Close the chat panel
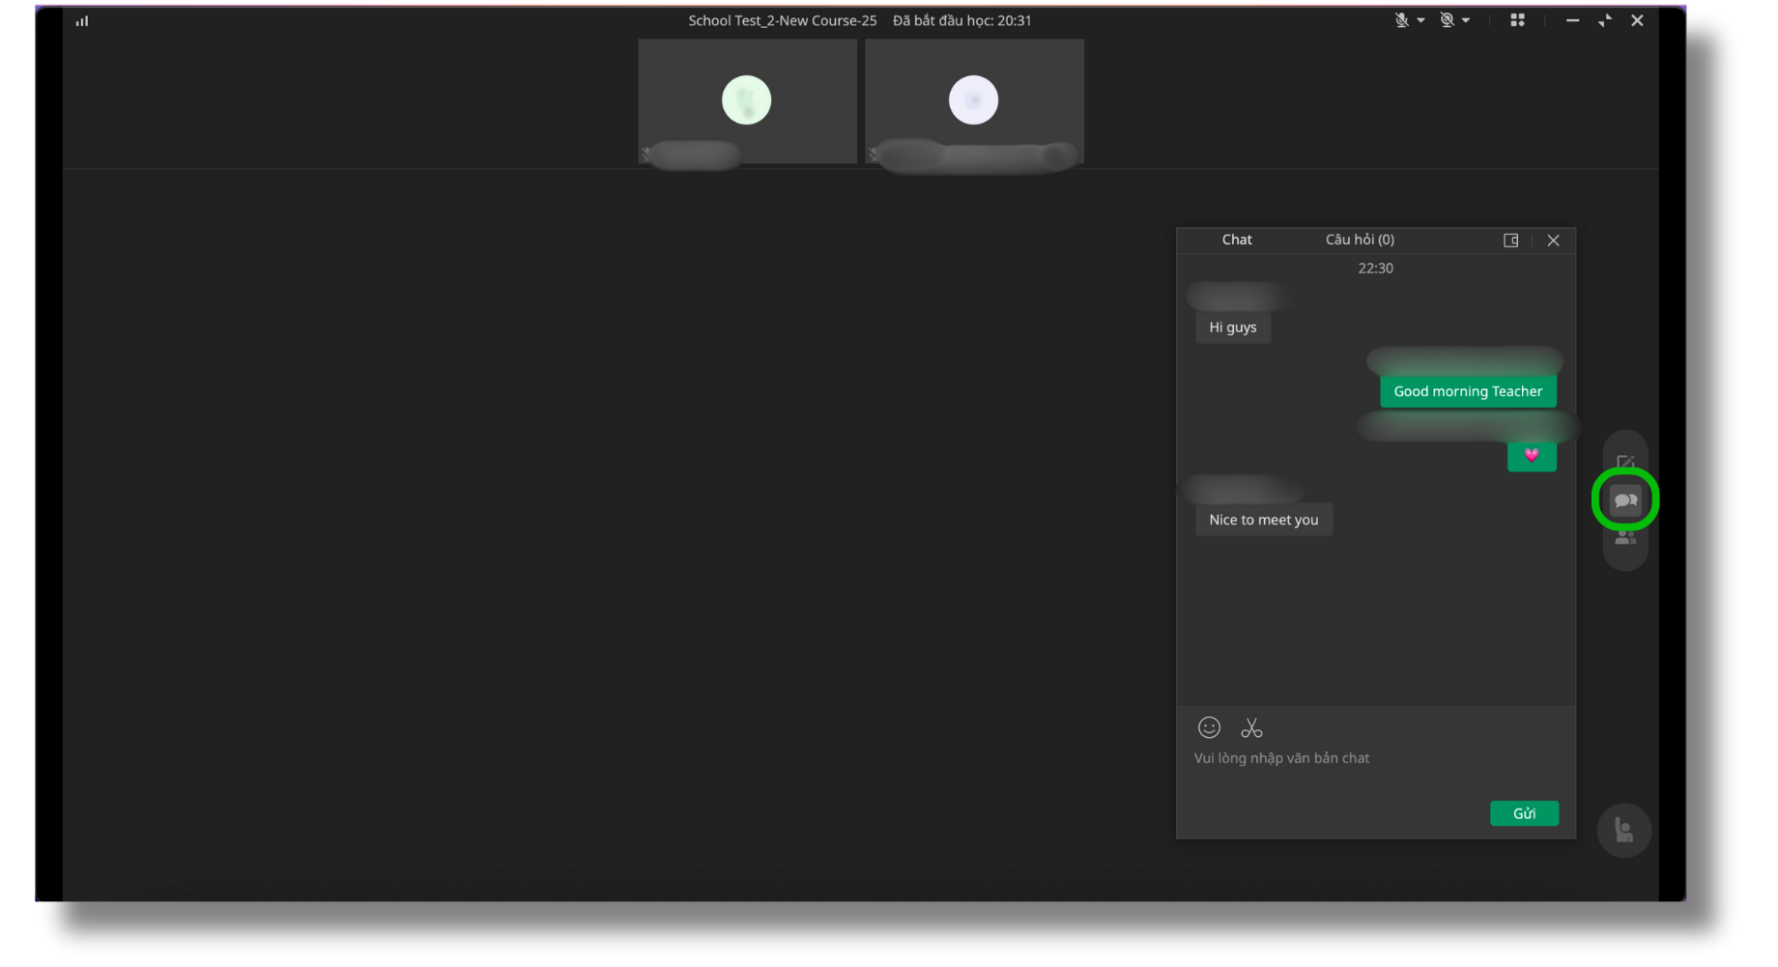The image size is (1778, 967). tap(1553, 241)
